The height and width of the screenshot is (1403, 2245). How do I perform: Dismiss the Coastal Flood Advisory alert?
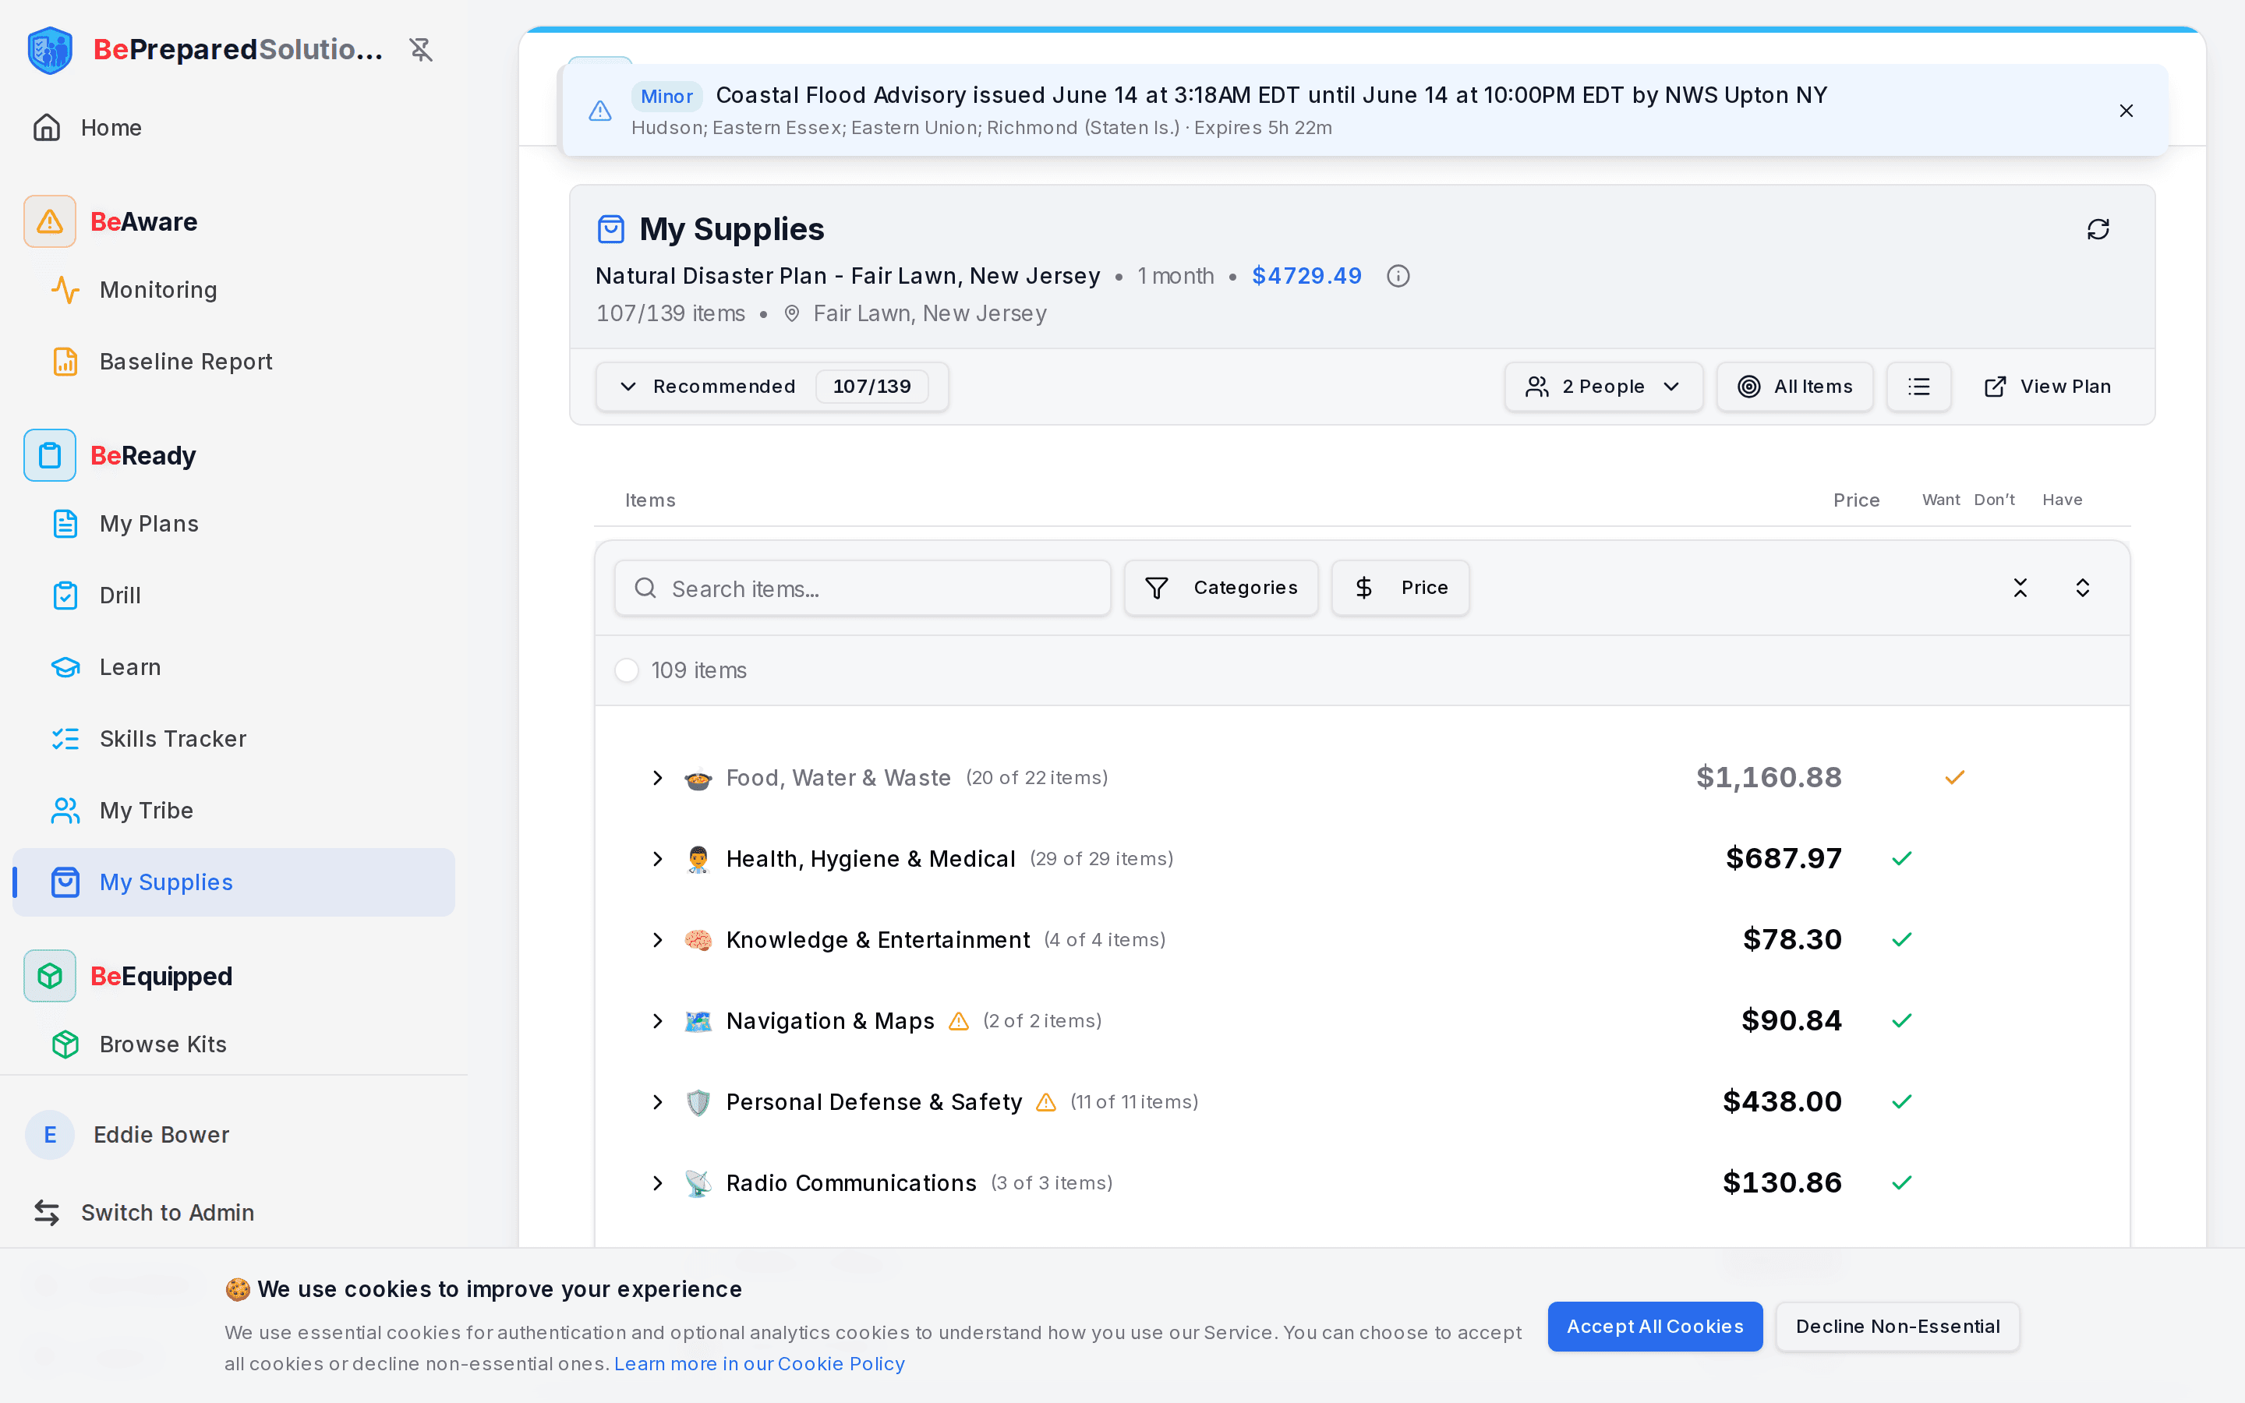[2127, 111]
